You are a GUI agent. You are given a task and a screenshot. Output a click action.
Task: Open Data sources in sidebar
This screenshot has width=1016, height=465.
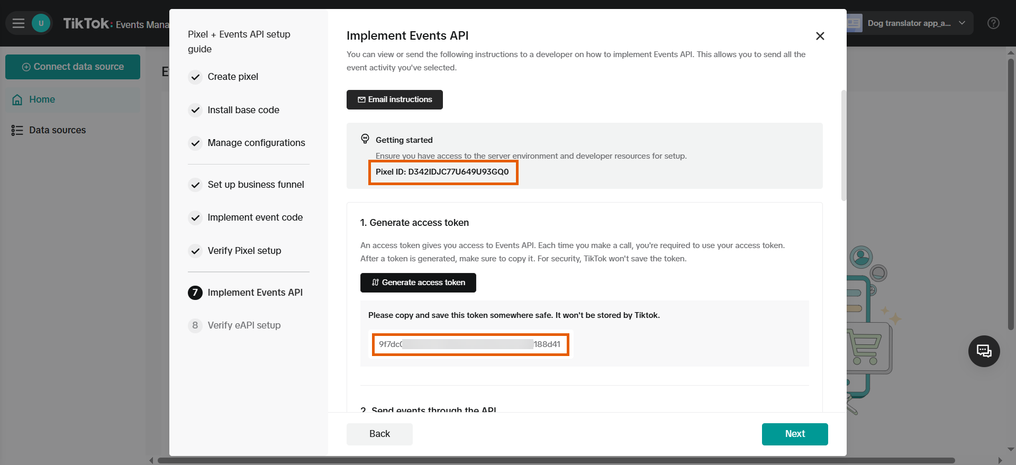tap(73, 130)
